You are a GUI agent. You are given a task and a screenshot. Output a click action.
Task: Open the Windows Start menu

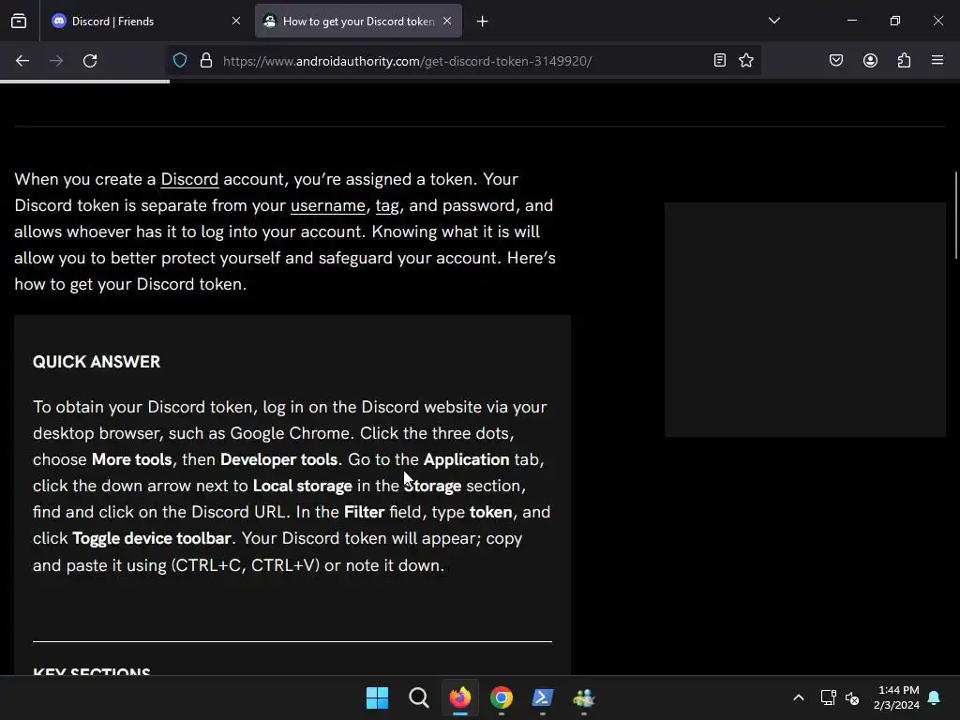pyautogui.click(x=377, y=697)
